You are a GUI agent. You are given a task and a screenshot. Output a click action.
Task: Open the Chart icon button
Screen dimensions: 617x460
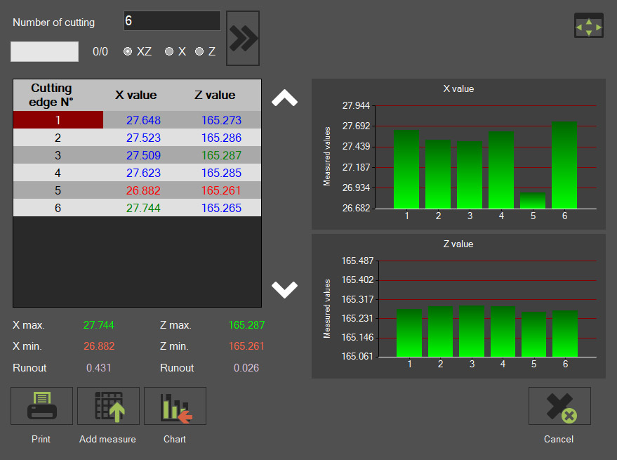[175, 406]
